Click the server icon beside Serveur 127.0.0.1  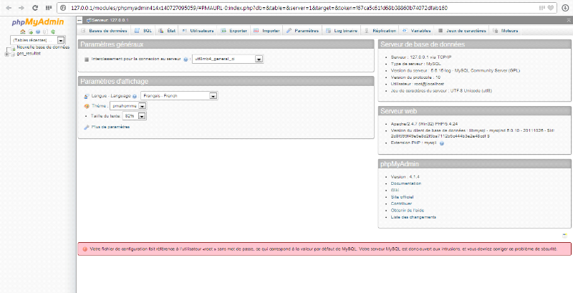[x=89, y=21]
